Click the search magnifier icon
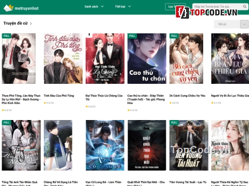Screen dimensions: 249x186 coord(245,6)
